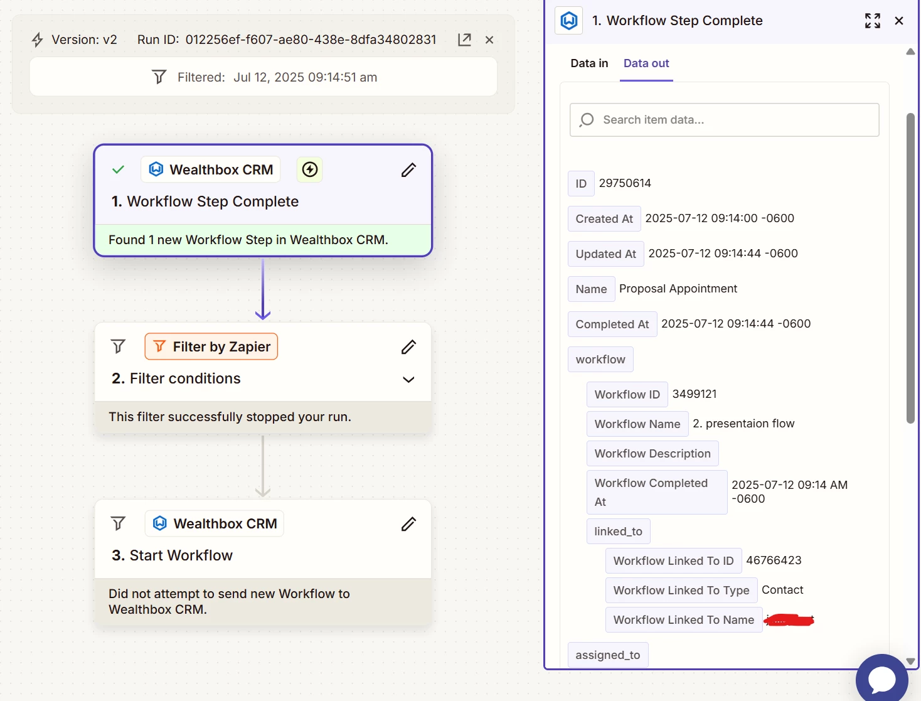921x701 pixels.
Task: Click the assigned_to group label
Action: coord(608,655)
